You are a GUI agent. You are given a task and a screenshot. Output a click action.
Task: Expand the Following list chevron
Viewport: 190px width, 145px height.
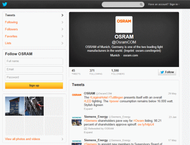point(62,22)
